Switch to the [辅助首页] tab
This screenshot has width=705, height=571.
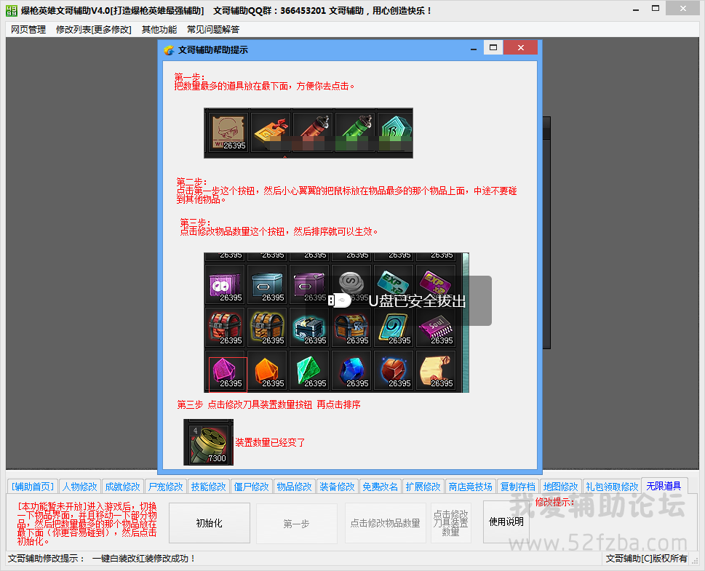coord(32,487)
